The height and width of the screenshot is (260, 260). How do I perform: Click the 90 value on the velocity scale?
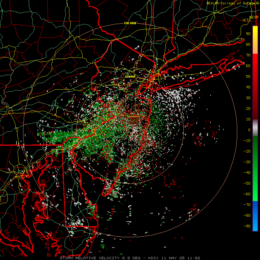coord(248,34)
